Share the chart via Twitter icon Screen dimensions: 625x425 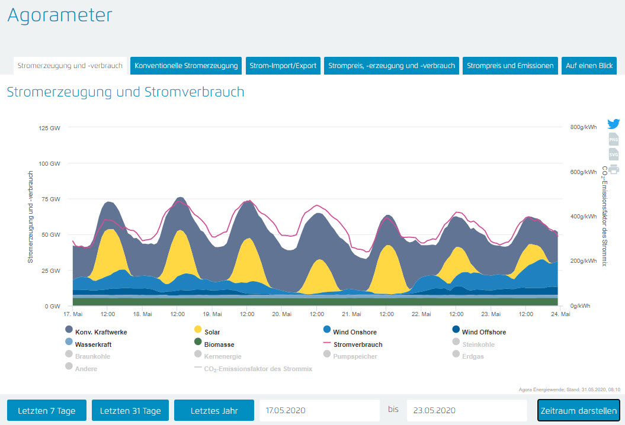click(x=613, y=124)
